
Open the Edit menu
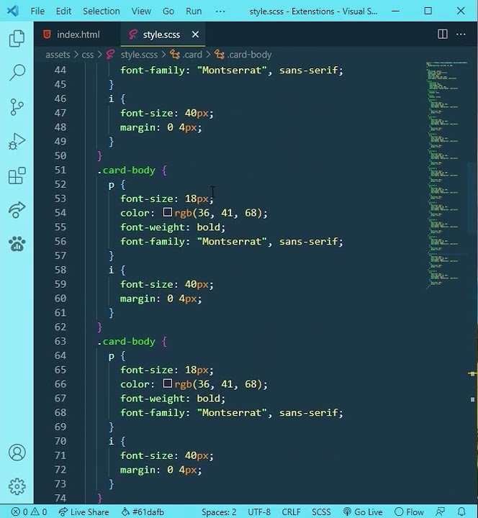(63, 12)
